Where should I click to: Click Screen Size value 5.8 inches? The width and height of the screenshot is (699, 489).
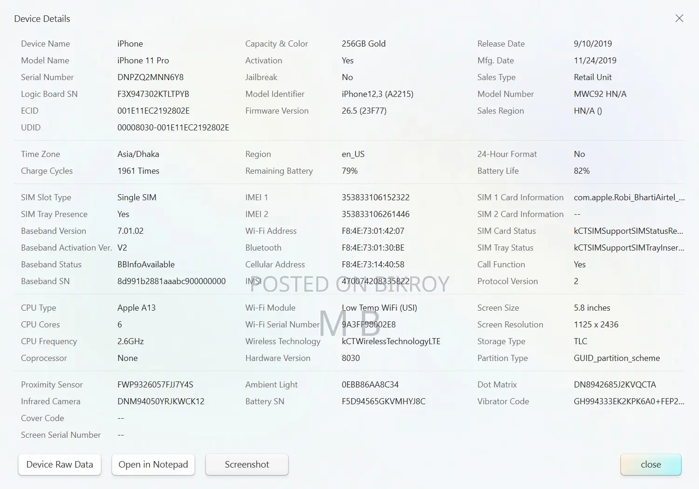click(x=592, y=308)
